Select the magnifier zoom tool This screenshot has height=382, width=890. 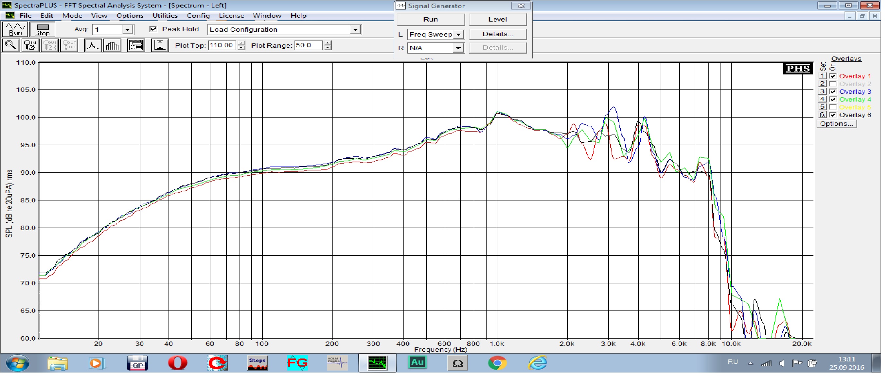coord(11,45)
